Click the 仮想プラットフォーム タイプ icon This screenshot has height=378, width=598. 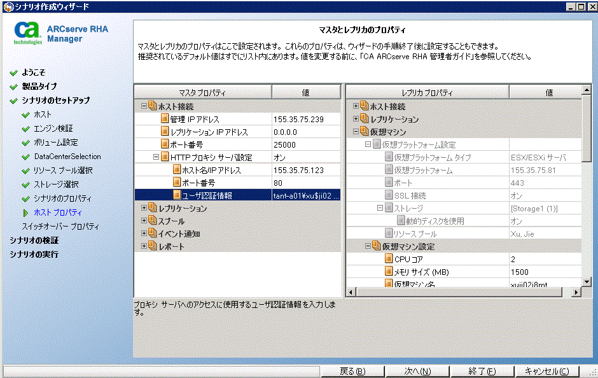[389, 157]
